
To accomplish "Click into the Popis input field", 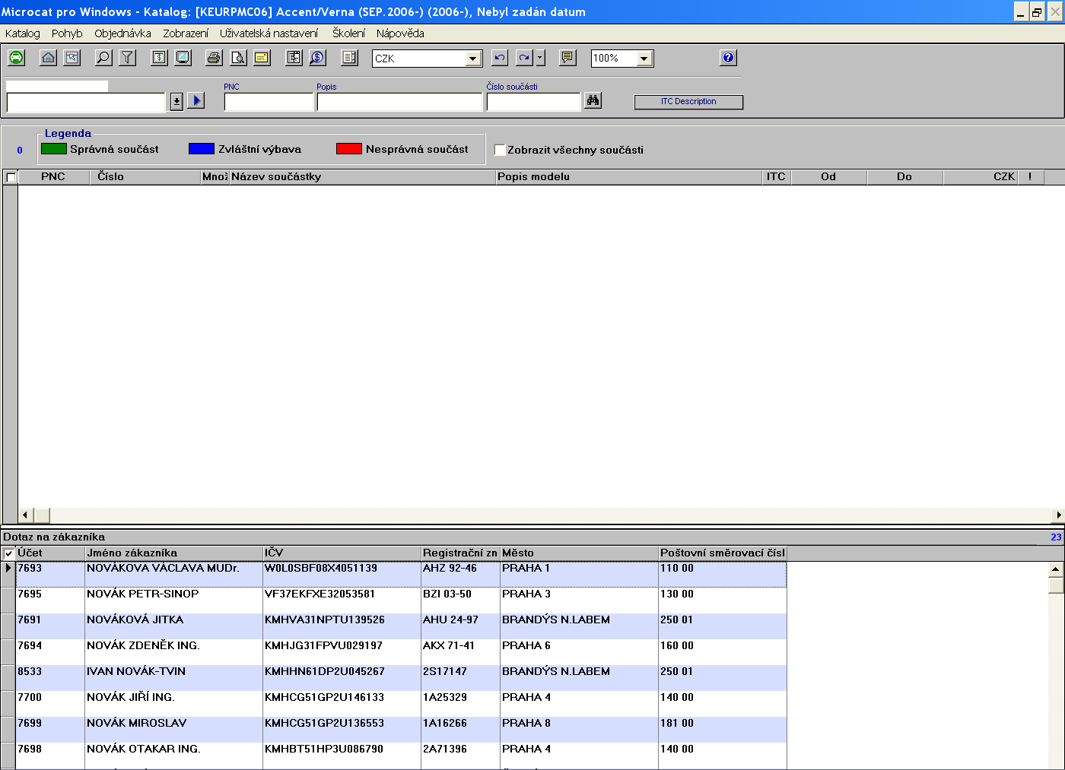I will (400, 102).
